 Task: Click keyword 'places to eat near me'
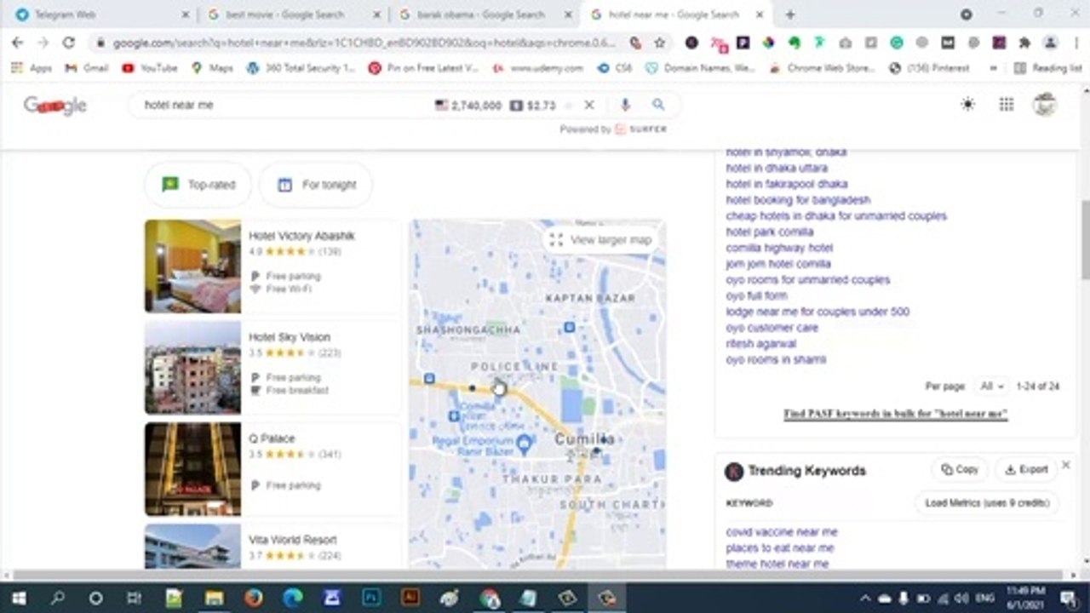779,548
